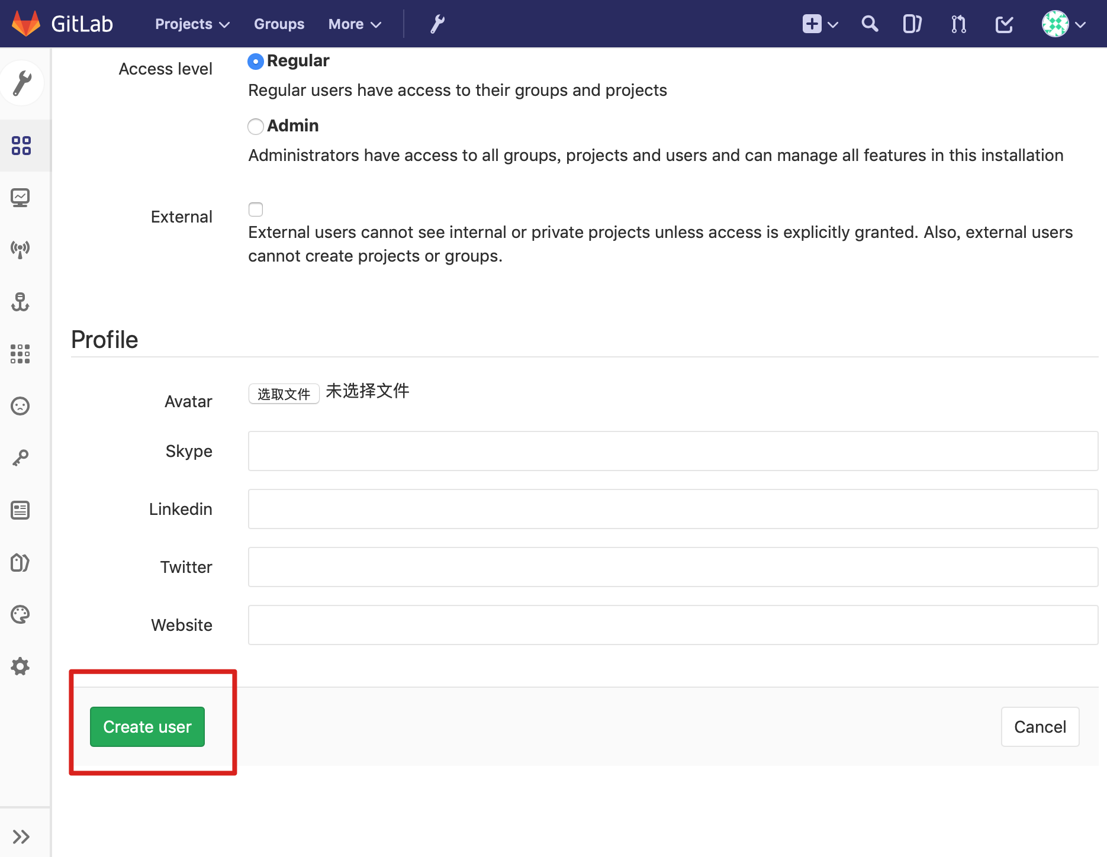Click the Website field label
Image resolution: width=1107 pixels, height=857 pixels.
click(x=181, y=625)
